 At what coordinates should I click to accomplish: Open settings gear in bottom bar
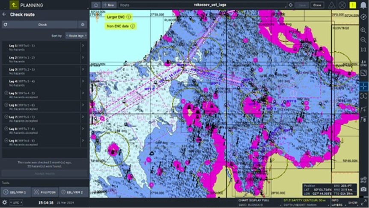pos(4,202)
